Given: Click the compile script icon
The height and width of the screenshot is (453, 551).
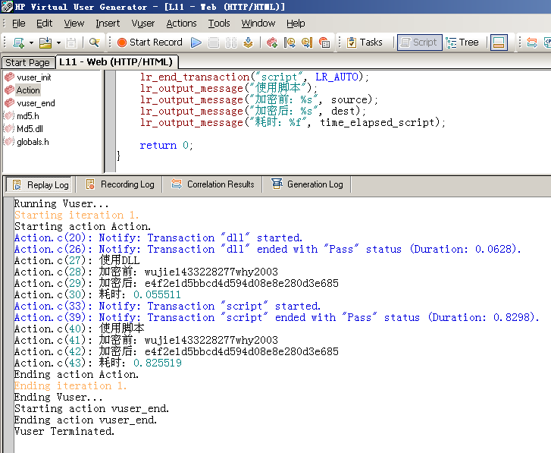Looking at the screenshot, I should click(x=248, y=42).
